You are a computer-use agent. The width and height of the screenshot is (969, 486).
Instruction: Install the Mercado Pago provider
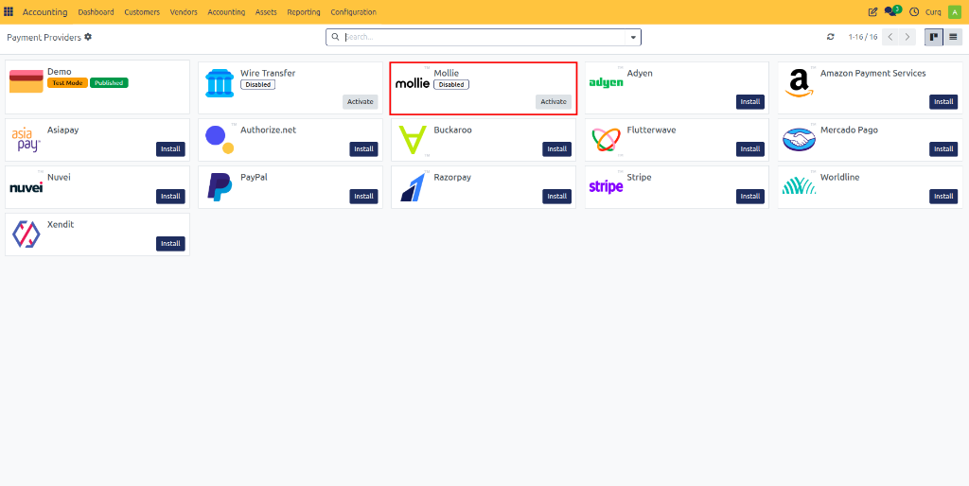pos(943,148)
